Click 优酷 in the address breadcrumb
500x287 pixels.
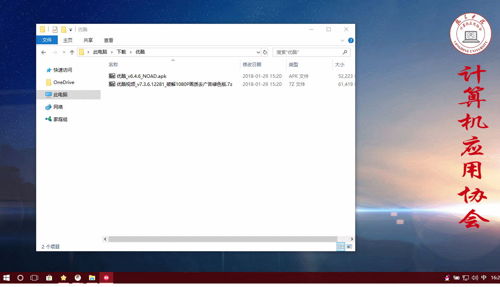[x=140, y=52]
